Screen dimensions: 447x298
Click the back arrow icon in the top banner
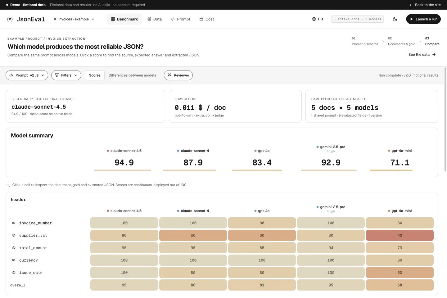click(411, 5)
